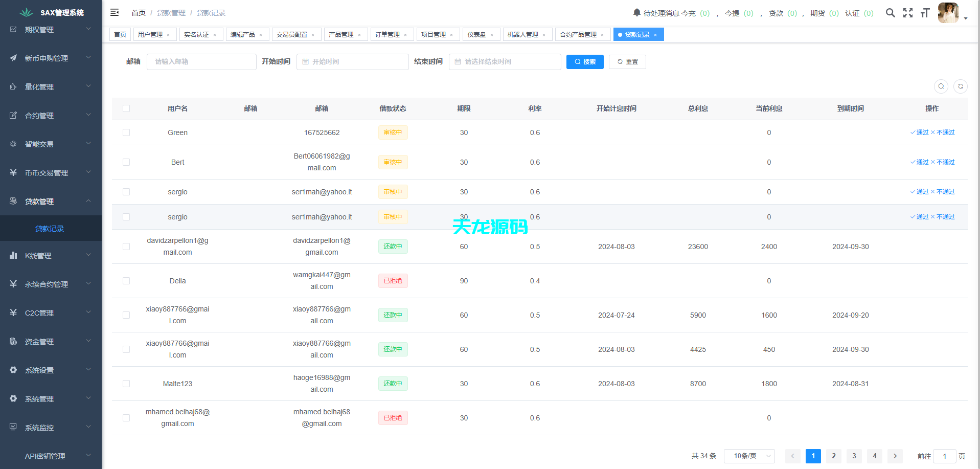Click the refresh icon above the table
Viewport: 980px width, 469px height.
tap(961, 86)
